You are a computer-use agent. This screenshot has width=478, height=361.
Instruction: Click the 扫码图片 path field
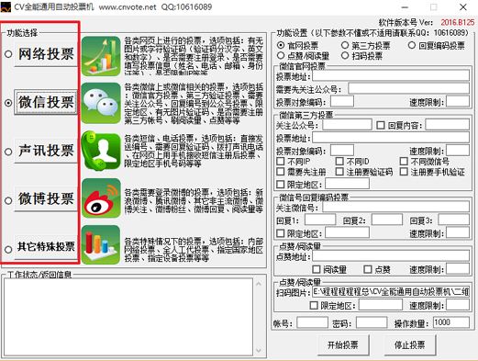tap(391, 292)
